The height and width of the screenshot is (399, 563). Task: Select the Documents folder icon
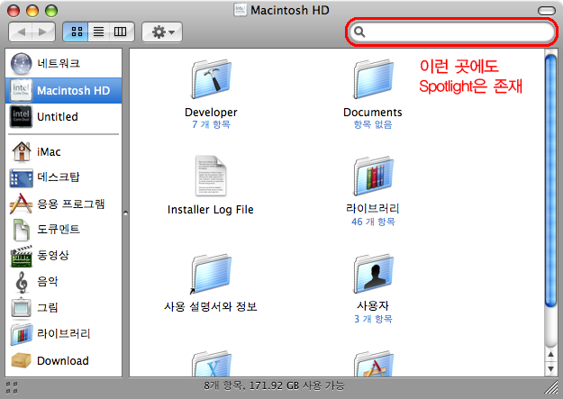(374, 79)
